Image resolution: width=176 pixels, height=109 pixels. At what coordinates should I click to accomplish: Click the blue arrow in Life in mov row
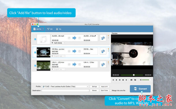(74, 64)
